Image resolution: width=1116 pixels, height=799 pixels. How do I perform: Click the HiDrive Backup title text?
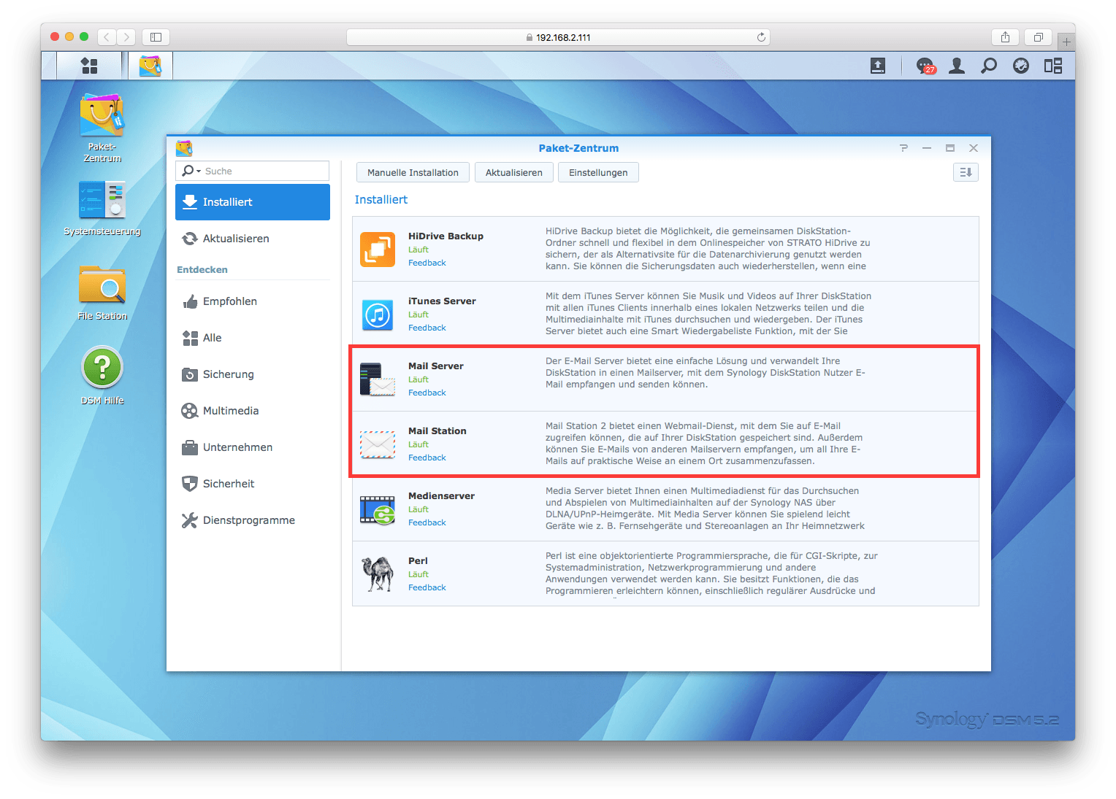[x=446, y=236]
